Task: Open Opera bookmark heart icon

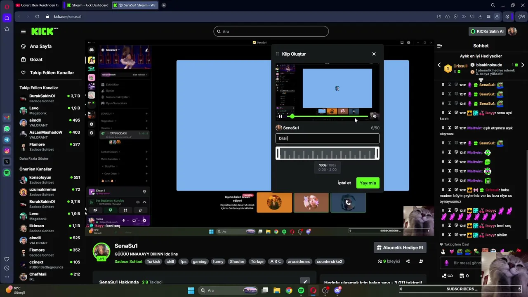Action: [472, 16]
